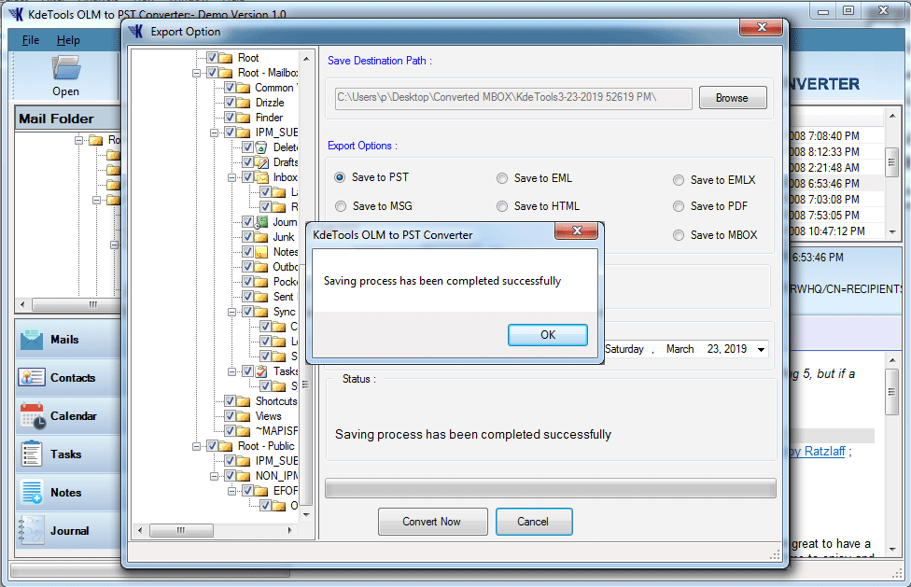Collapse the Inbox tree node
Image resolution: width=911 pixels, height=587 pixels.
click(232, 177)
